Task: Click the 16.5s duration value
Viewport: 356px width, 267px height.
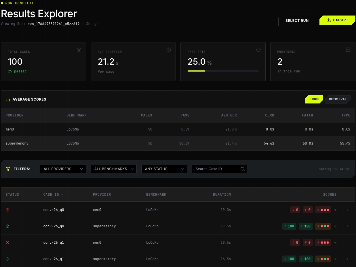Action: pos(226,259)
